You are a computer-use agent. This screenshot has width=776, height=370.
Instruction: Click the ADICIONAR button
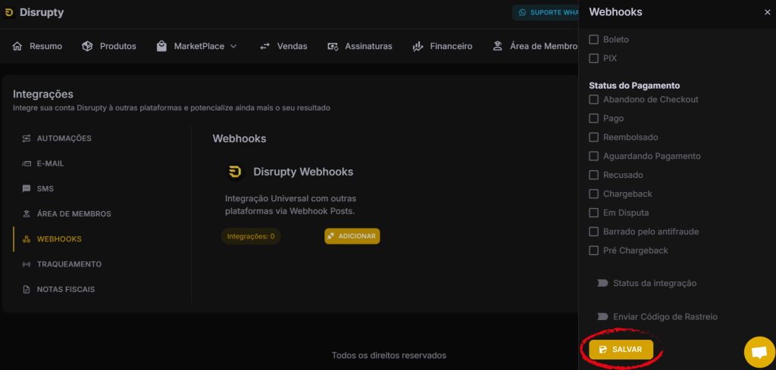click(x=352, y=236)
